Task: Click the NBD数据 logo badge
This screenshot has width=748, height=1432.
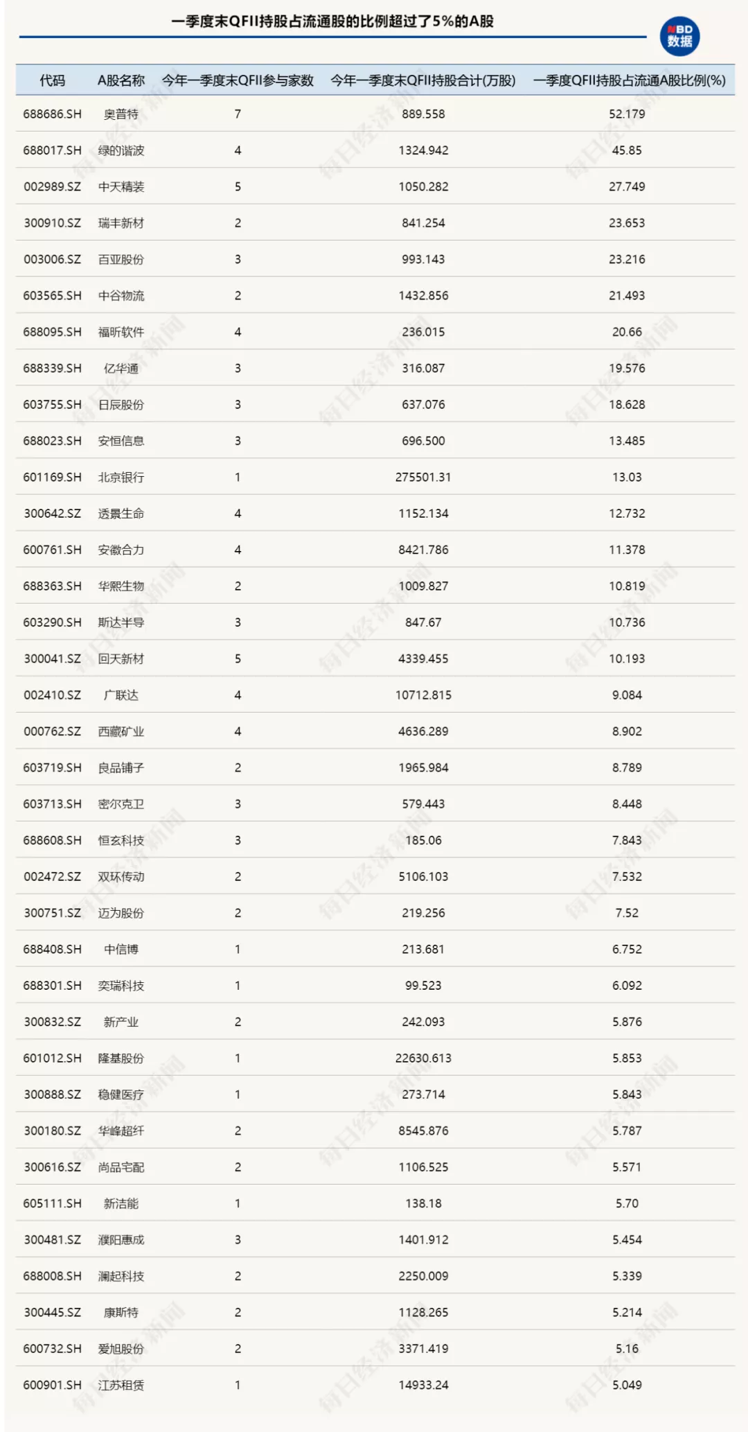Action: click(x=679, y=37)
